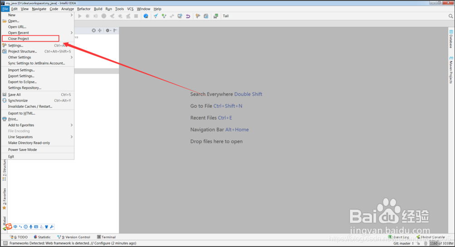
Task: Select Exit in the File menu
Action: click(38, 156)
